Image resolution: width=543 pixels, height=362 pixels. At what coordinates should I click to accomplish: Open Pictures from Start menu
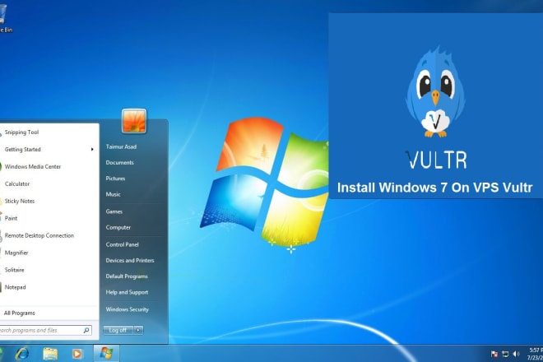point(115,179)
